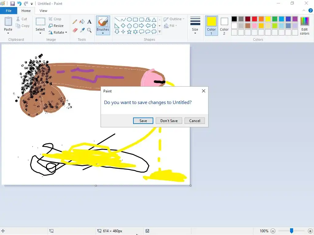This screenshot has height=235, width=314.
Task: Choose the Hexagon shape
Action: tap(135, 26)
